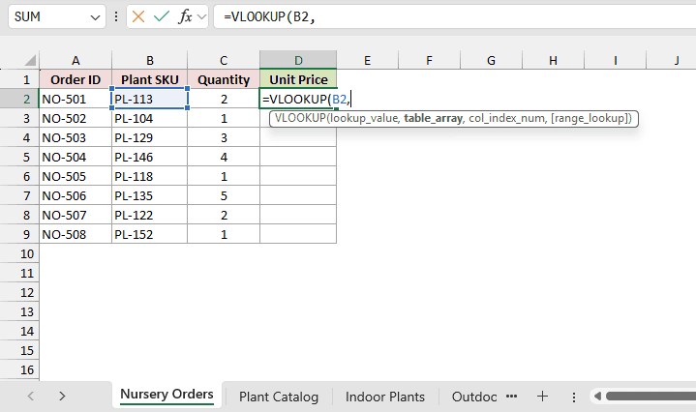Image resolution: width=696 pixels, height=412 pixels.
Task: Switch to the Plant Catalog sheet tab
Action: [279, 397]
